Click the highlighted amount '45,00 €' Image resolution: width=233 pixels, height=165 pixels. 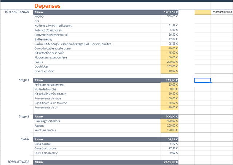point(169,53)
